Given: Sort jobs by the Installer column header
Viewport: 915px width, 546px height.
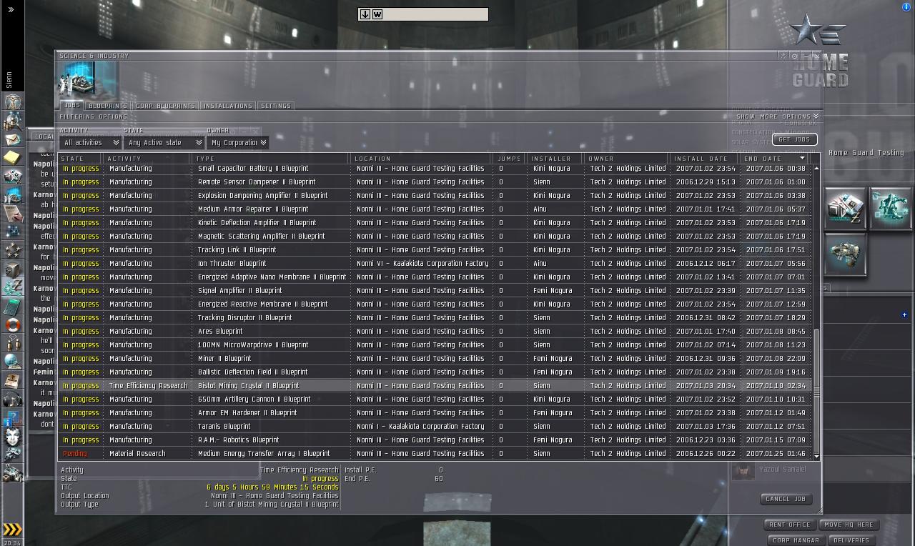Looking at the screenshot, I should pos(555,159).
